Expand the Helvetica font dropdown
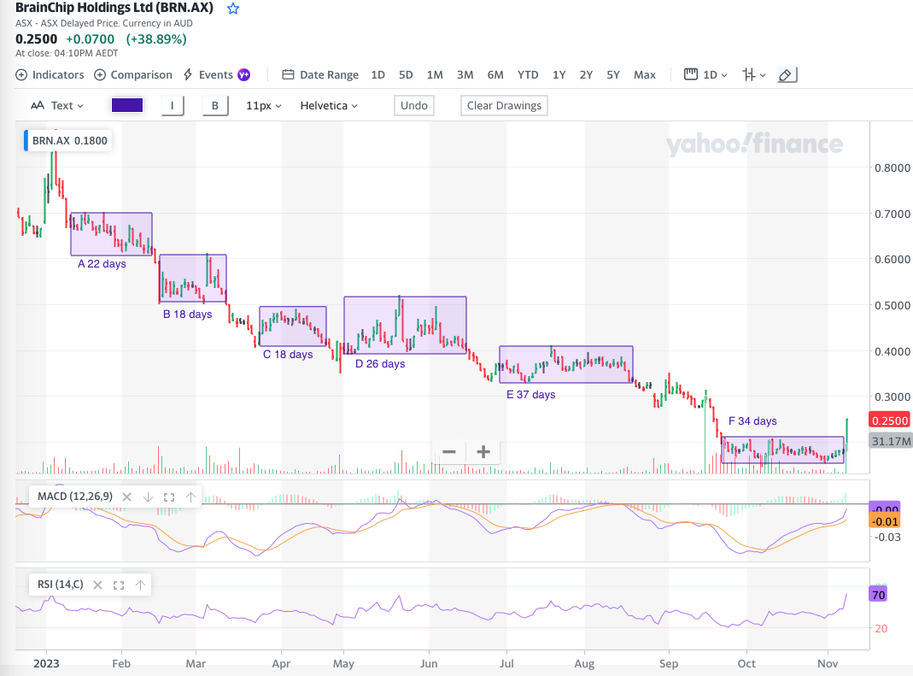This screenshot has width=913, height=676. (329, 105)
